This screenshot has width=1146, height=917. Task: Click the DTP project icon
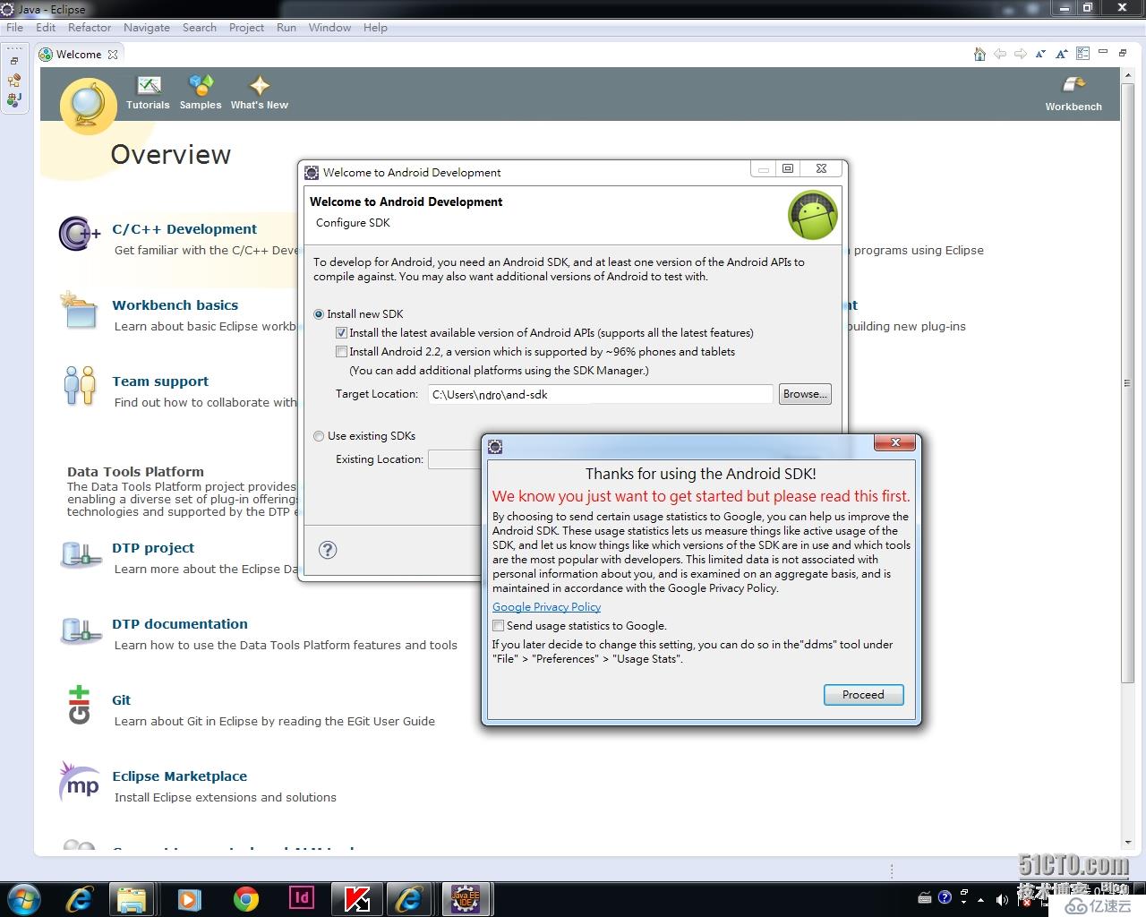point(81,555)
